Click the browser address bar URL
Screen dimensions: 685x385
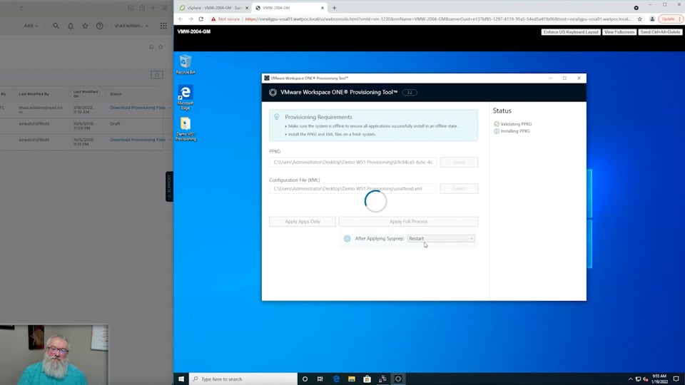point(438,19)
